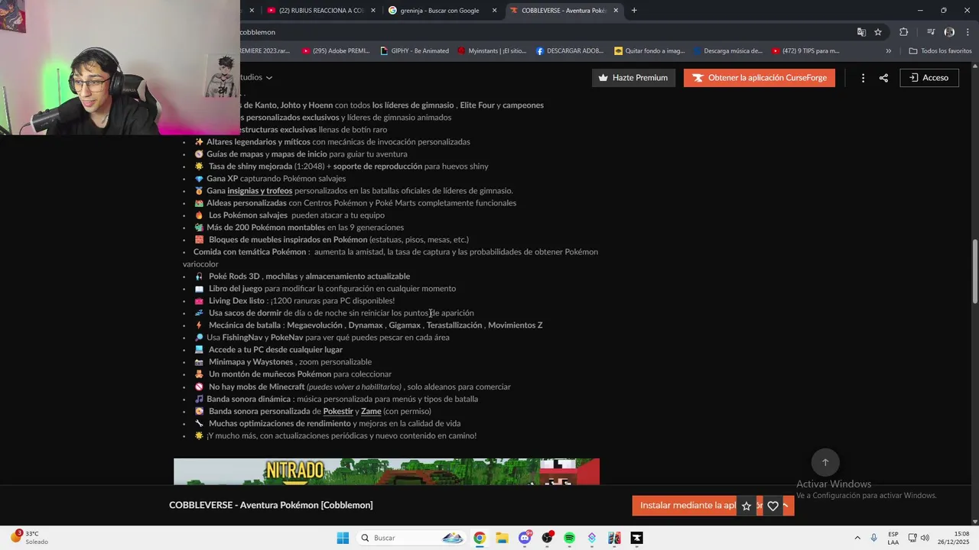Close the RUBIUS REACCIONA YouTube tab
Image resolution: width=979 pixels, height=550 pixels.
[373, 11]
